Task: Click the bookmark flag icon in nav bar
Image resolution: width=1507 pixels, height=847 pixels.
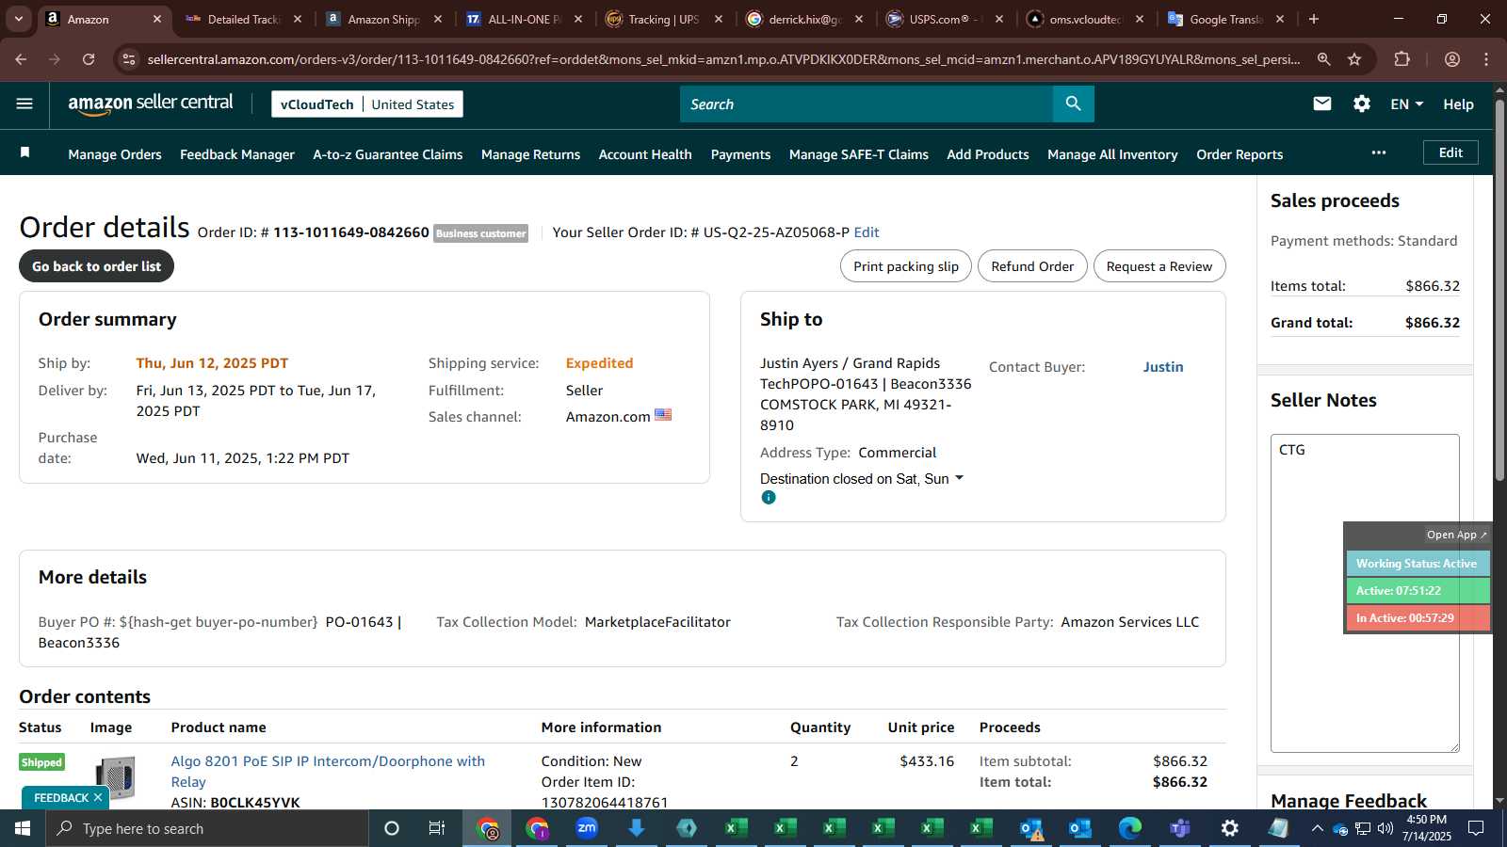Action: pyautogui.click(x=25, y=152)
